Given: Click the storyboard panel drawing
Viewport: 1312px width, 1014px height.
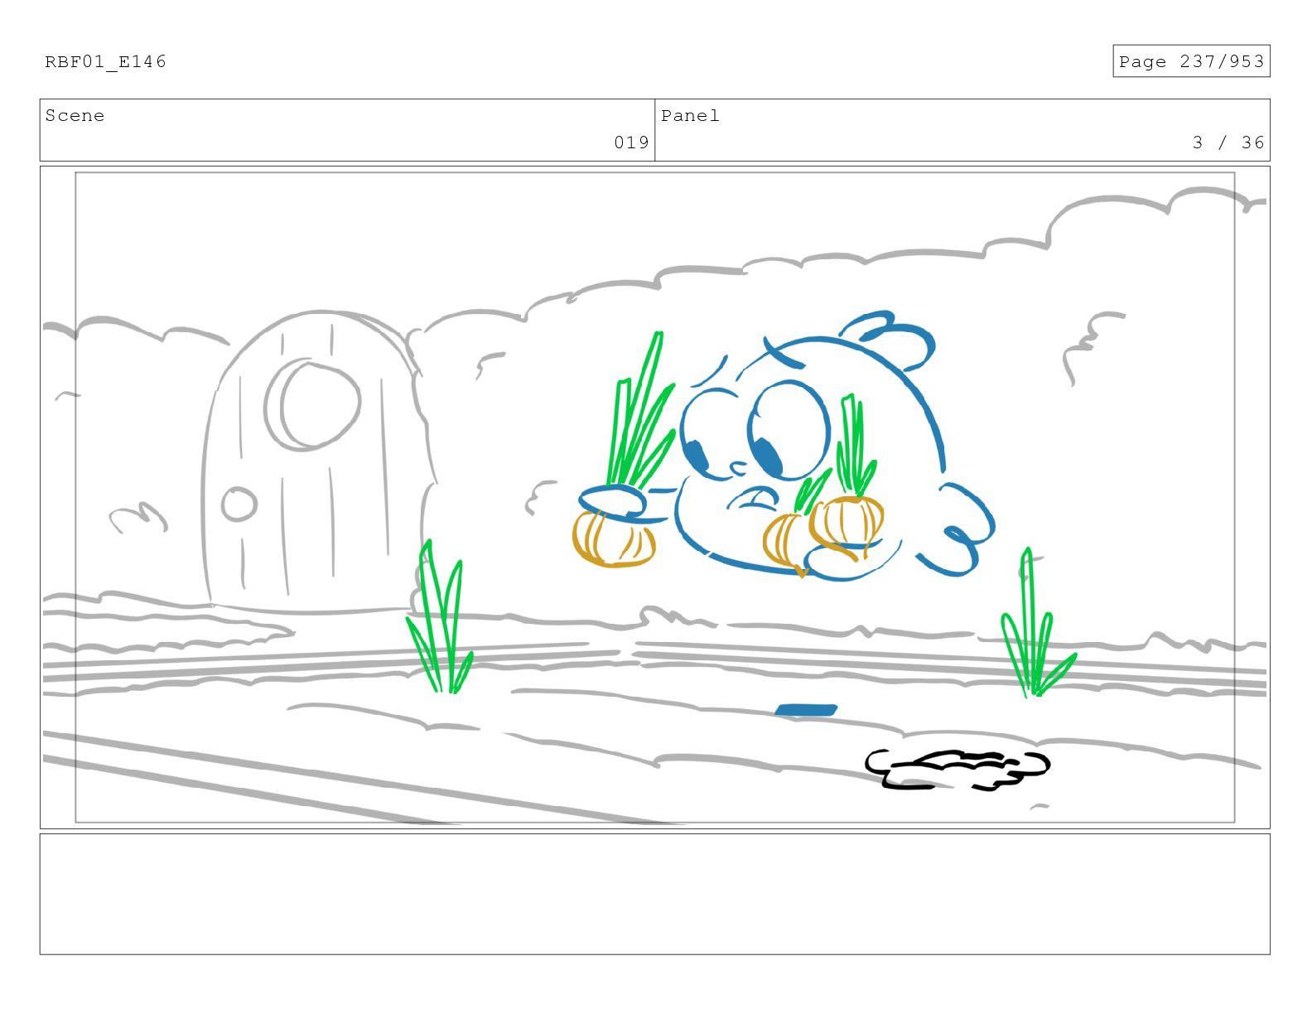Looking at the screenshot, I should (655, 497).
